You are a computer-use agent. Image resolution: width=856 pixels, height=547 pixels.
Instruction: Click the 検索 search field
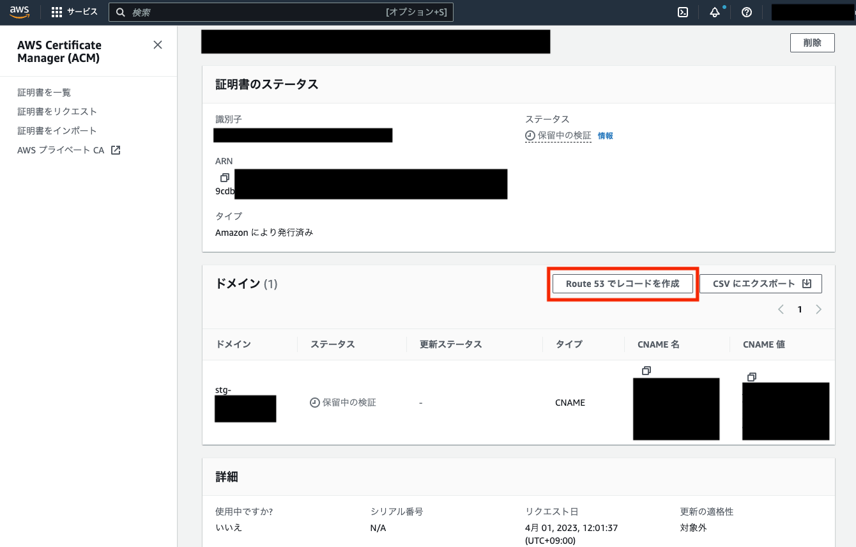(x=281, y=12)
